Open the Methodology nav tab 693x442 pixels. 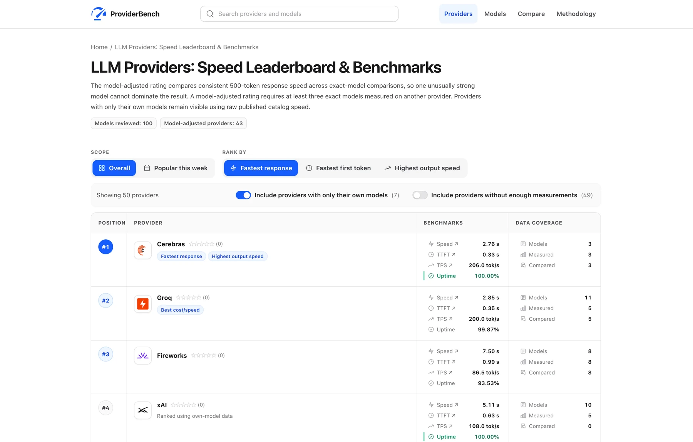point(576,14)
